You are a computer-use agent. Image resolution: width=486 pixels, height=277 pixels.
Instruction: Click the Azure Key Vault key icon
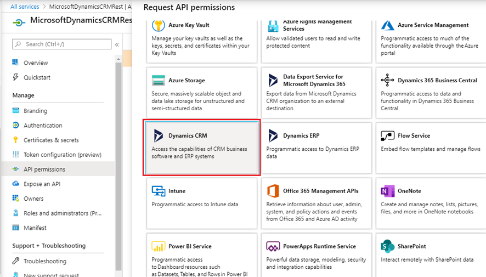(x=158, y=25)
